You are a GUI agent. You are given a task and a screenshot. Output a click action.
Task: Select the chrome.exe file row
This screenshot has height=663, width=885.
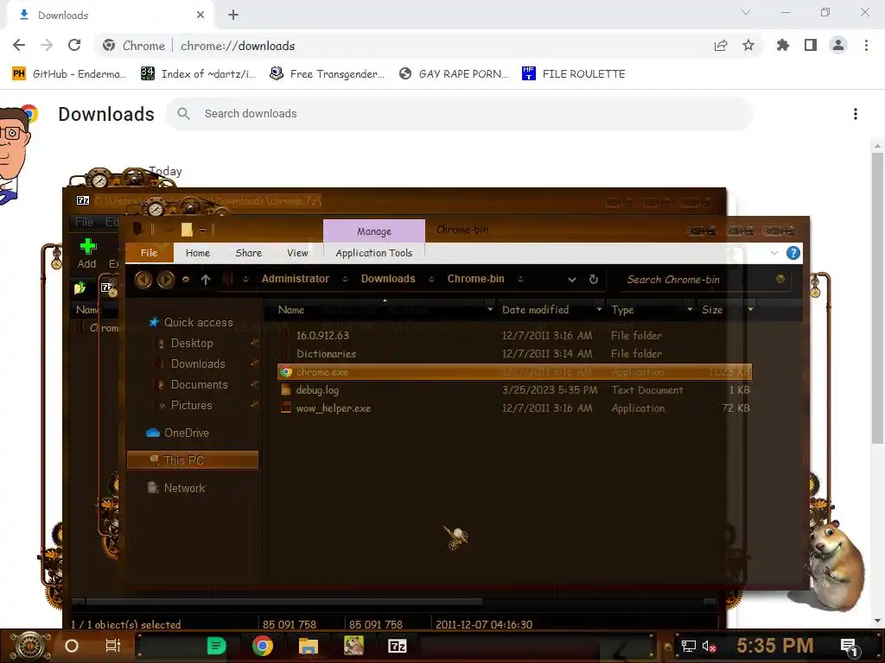[x=515, y=372]
